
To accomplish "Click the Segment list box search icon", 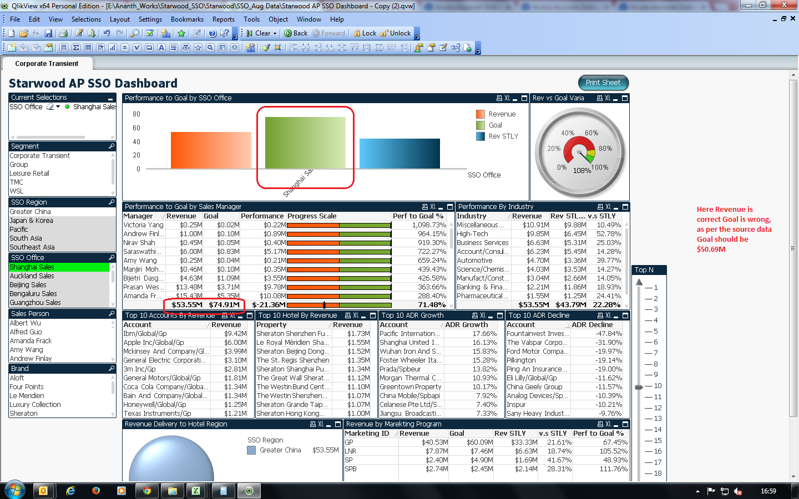I will (x=112, y=146).
